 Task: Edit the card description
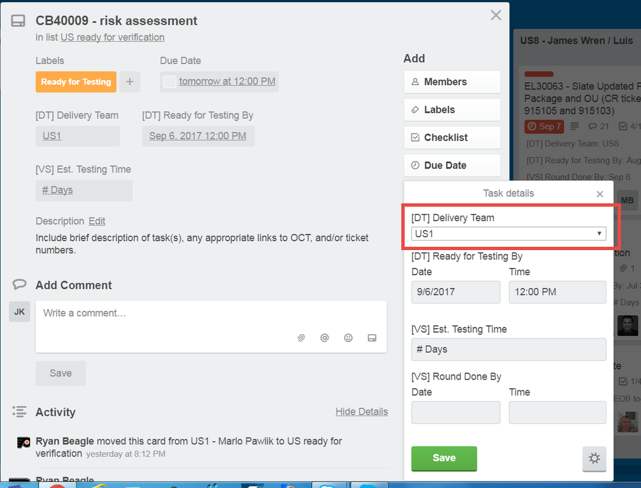[97, 221]
